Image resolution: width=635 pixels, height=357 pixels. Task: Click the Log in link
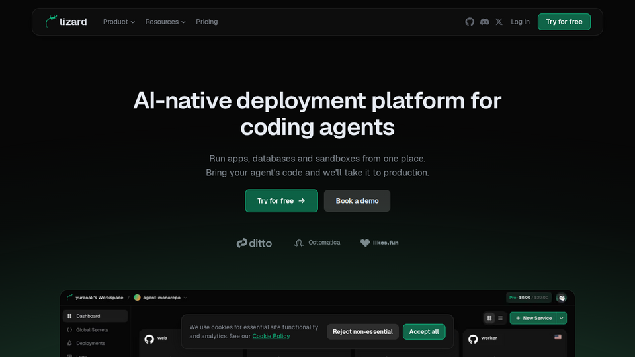pyautogui.click(x=520, y=22)
